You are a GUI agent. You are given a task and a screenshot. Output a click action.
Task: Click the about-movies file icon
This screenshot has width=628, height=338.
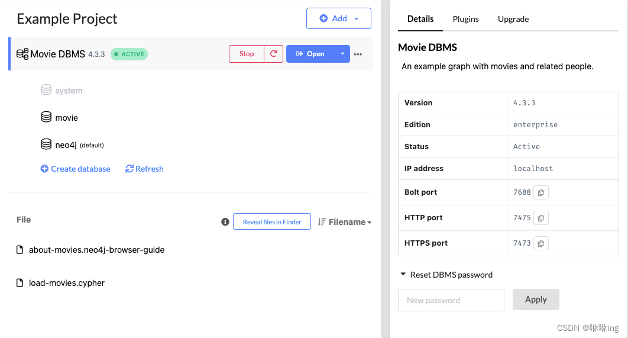(x=20, y=250)
